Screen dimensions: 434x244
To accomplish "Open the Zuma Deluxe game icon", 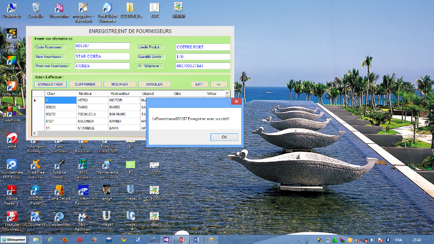I will coord(59,191).
